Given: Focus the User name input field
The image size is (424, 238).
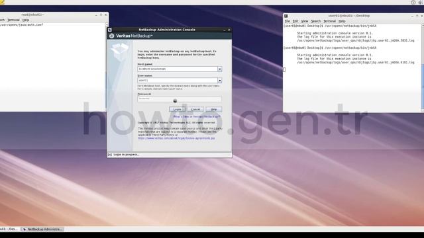Looking at the screenshot, I should pyautogui.click(x=178, y=81).
